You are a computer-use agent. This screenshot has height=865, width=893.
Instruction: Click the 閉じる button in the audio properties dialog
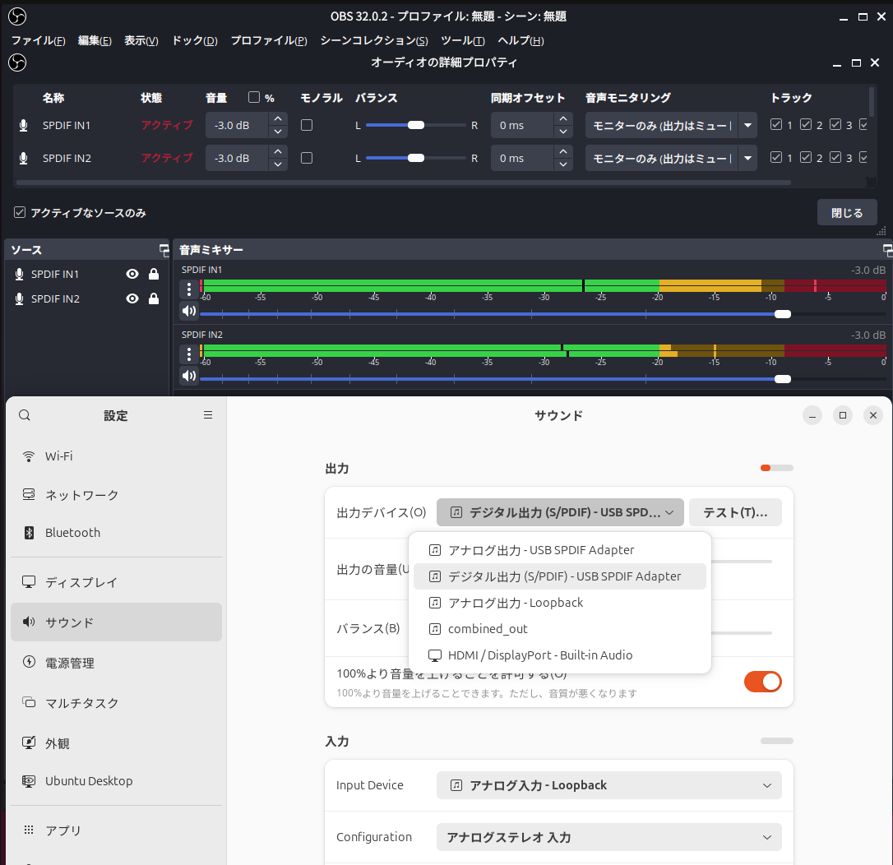847,212
